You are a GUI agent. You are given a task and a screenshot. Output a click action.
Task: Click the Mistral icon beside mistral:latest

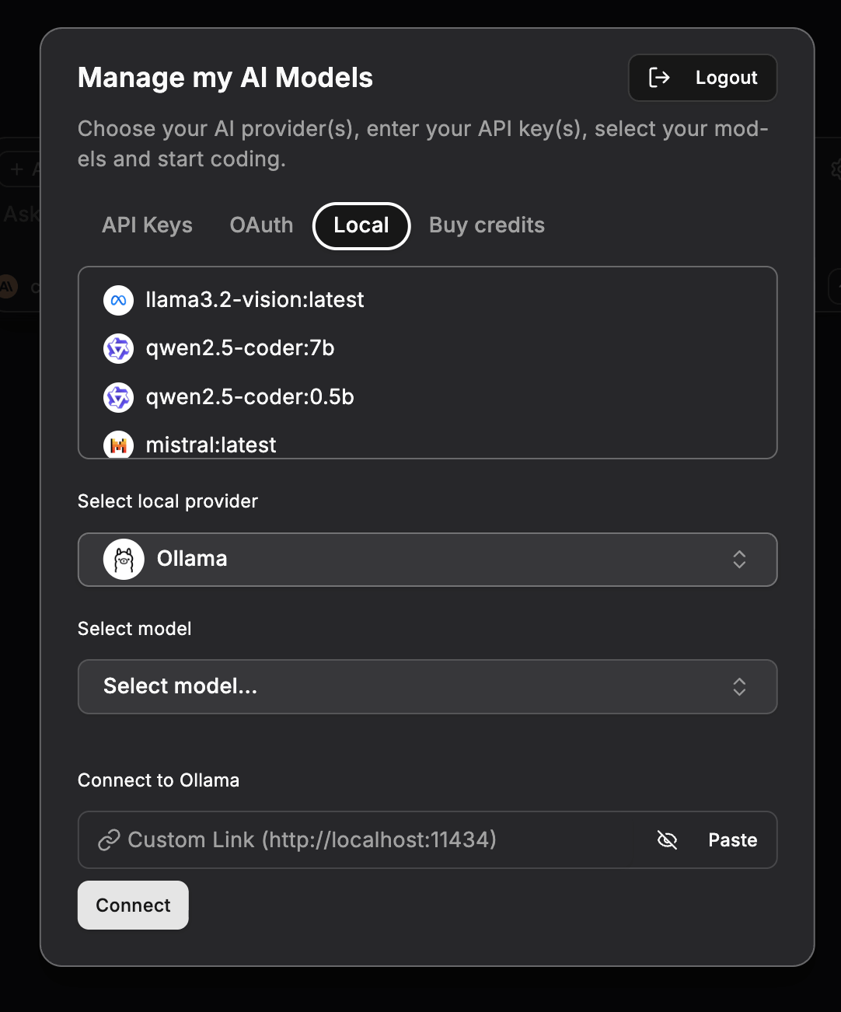tap(118, 445)
